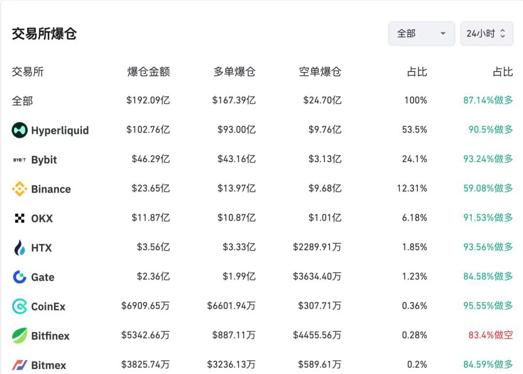Sort by 多单爆仓 column header
Viewport: 523px width, 374px height.
tap(234, 72)
